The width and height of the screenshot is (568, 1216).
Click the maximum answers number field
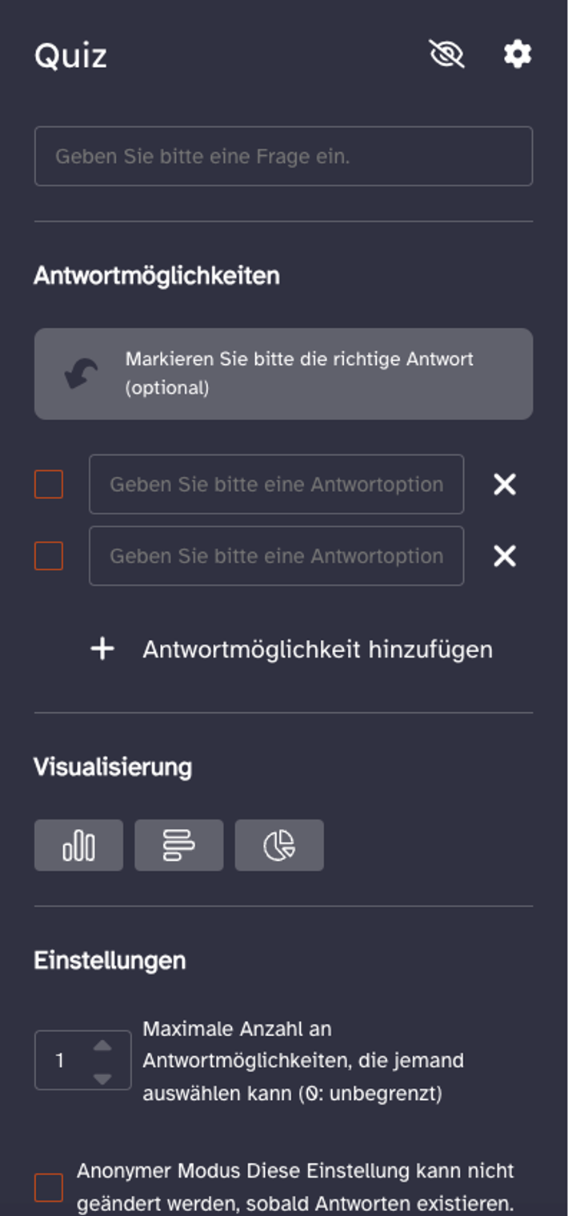coord(62,1061)
